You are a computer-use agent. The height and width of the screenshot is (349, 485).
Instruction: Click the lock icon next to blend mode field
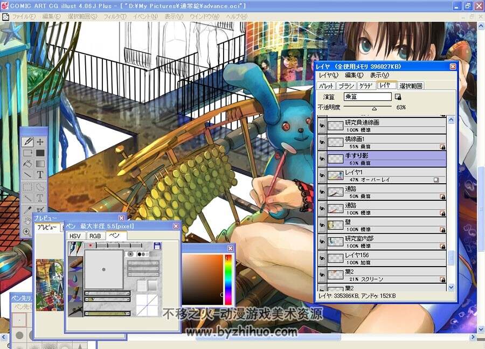click(x=398, y=97)
